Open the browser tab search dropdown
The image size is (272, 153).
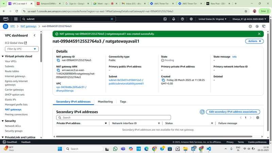pyautogui.click(x=4, y=3)
